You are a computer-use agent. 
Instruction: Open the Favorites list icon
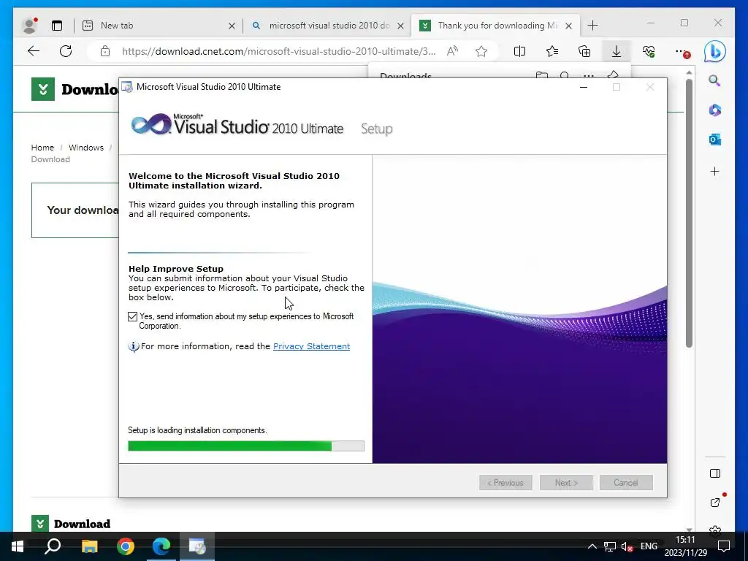(x=552, y=52)
